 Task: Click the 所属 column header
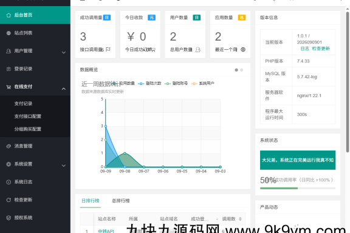133,219
